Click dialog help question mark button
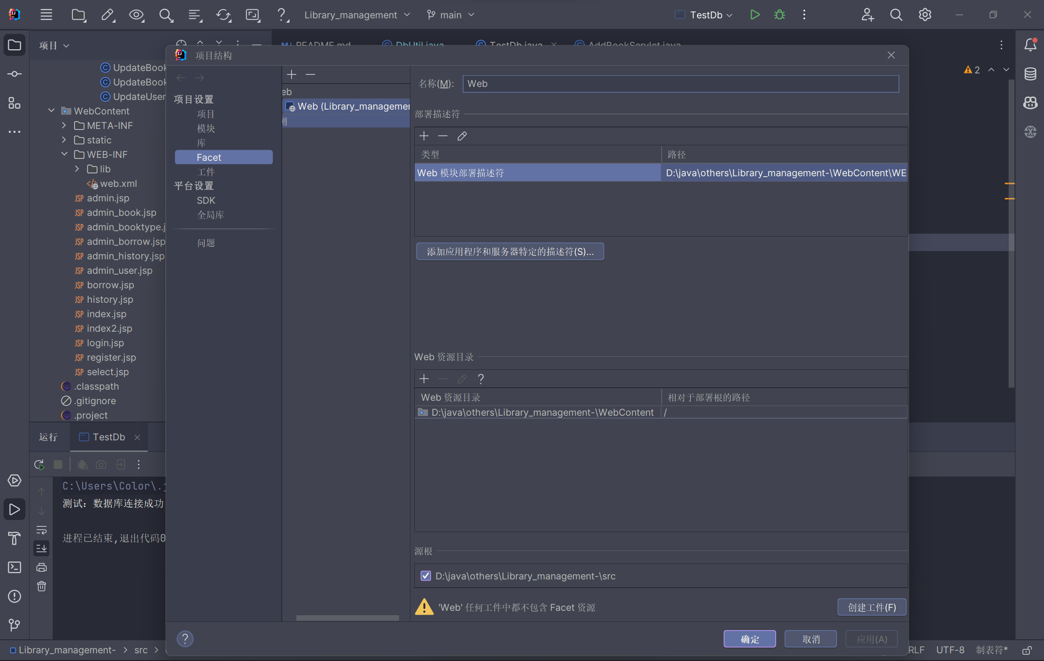 [x=185, y=639]
